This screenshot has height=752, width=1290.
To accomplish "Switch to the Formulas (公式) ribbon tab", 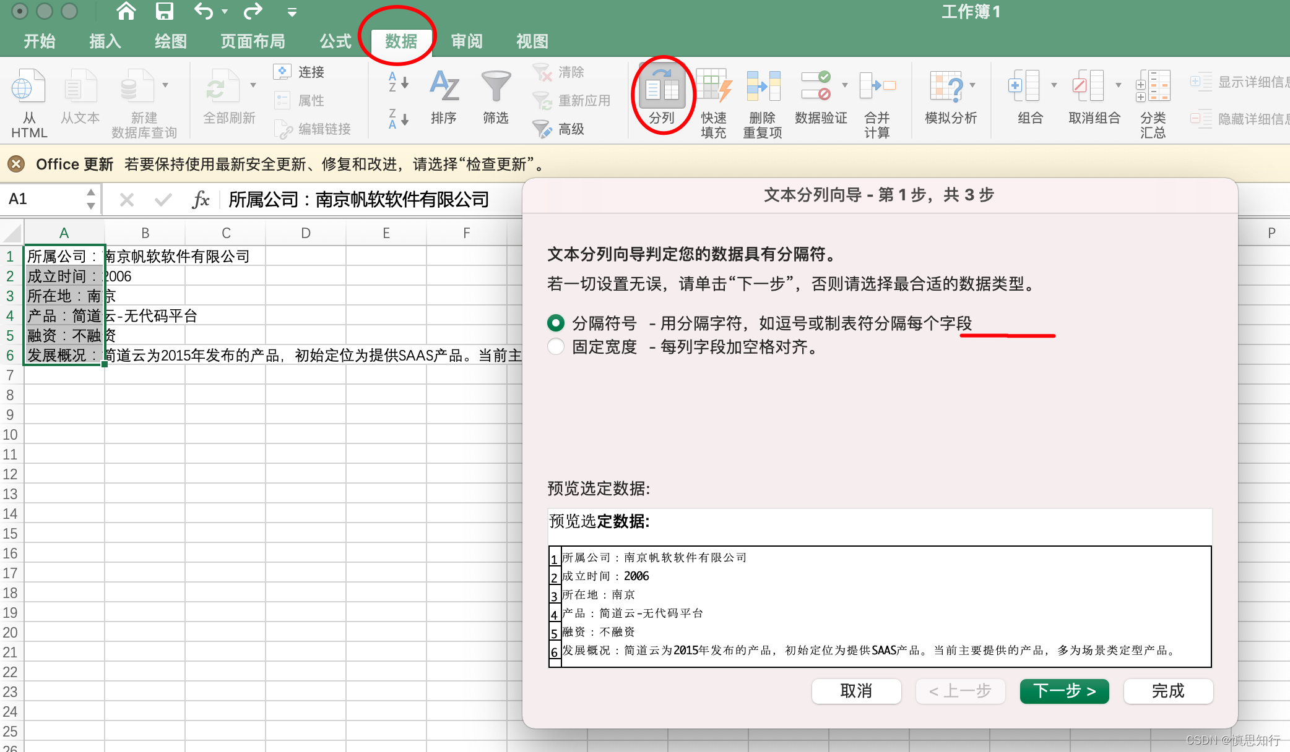I will coord(335,41).
